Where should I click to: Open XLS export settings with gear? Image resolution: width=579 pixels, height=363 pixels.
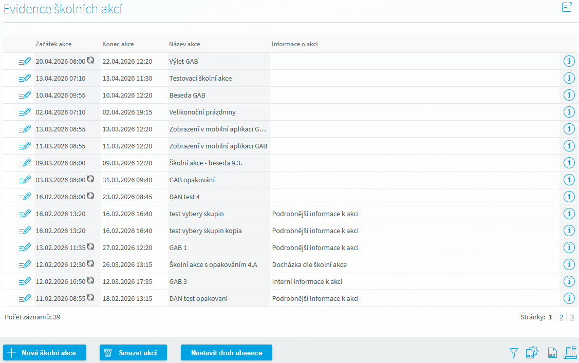click(x=532, y=353)
